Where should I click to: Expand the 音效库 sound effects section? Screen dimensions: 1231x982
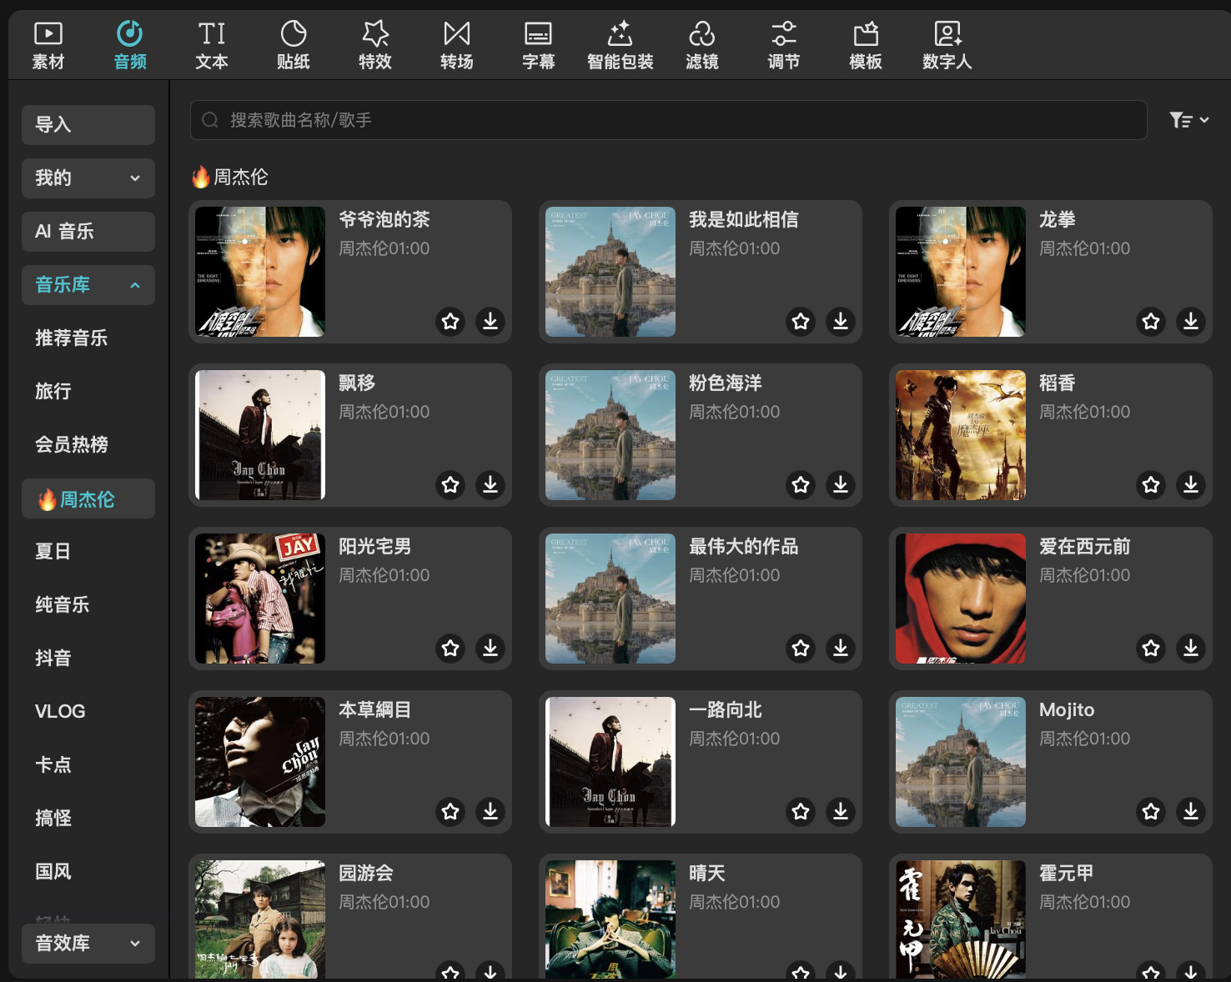coord(88,944)
